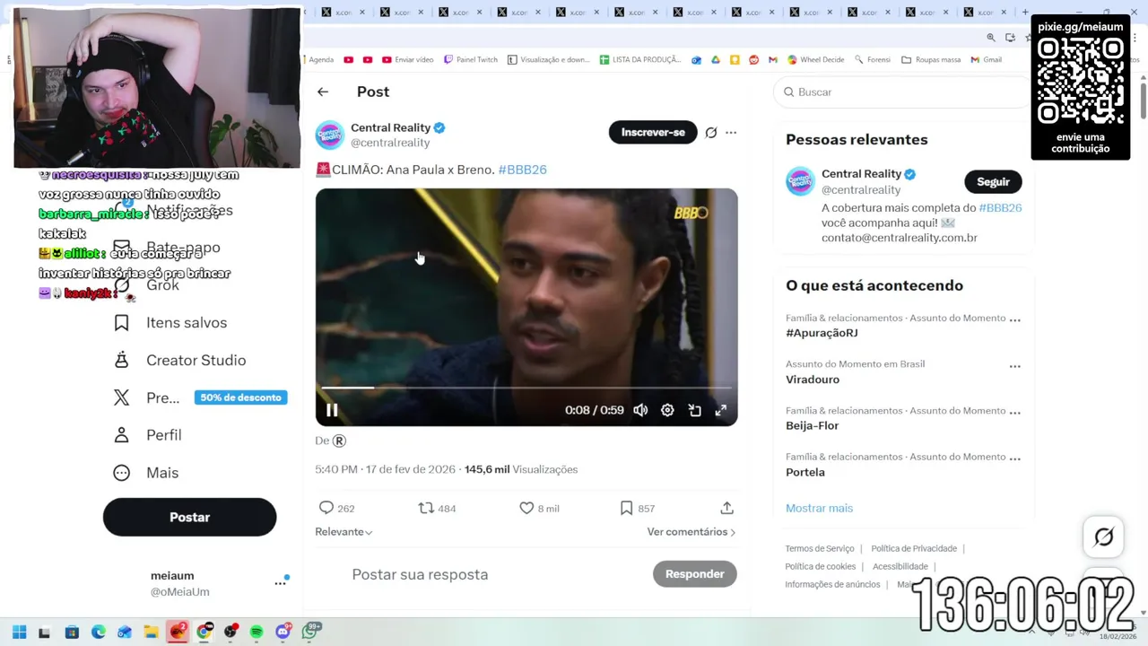Open File Explorer from the taskbar

pos(152,632)
